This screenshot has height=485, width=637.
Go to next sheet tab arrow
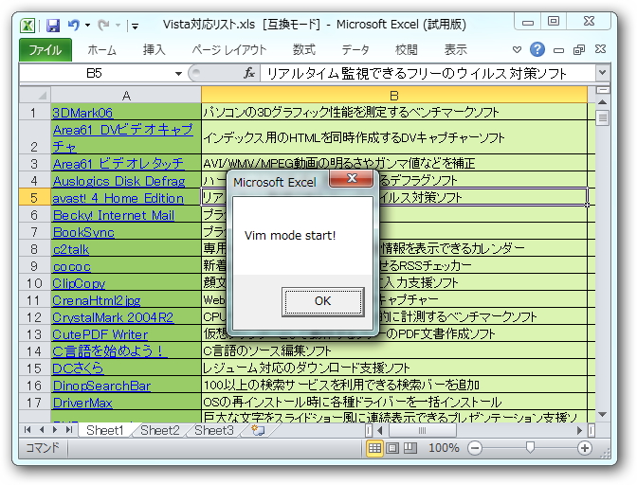(x=55, y=430)
